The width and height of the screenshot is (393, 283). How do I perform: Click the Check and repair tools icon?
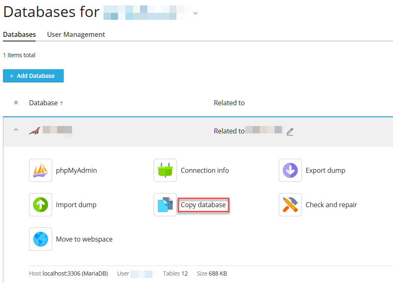[x=290, y=204]
